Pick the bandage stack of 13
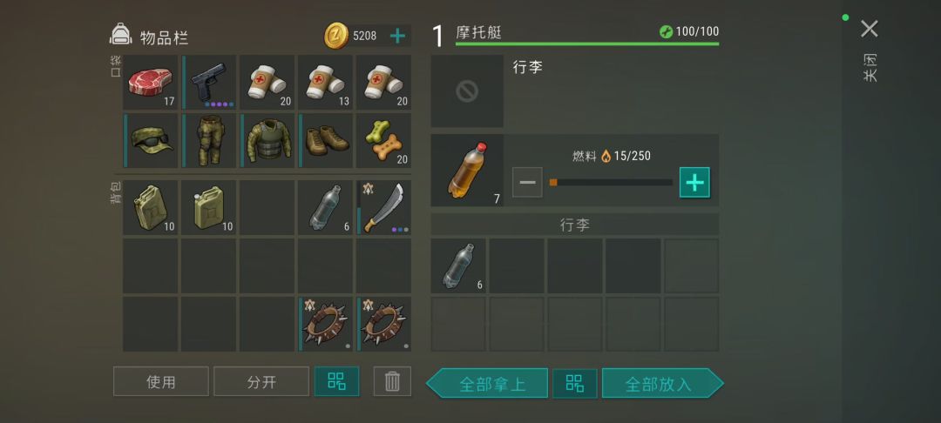Viewport: 941px width, 423px height. 325,83
